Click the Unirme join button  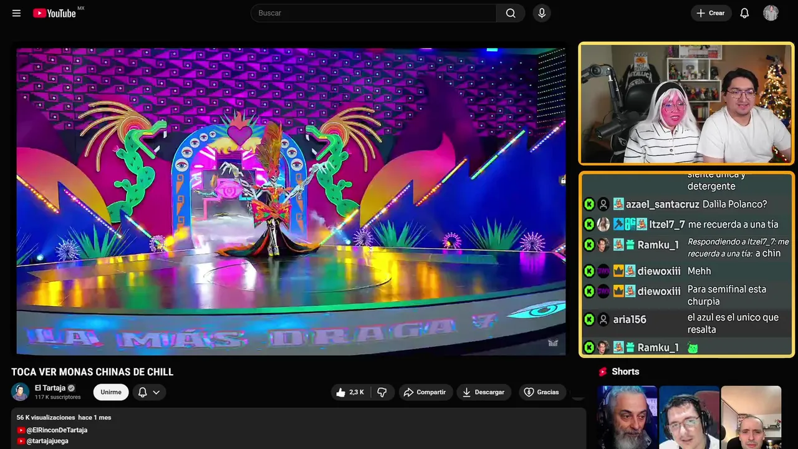click(111, 392)
